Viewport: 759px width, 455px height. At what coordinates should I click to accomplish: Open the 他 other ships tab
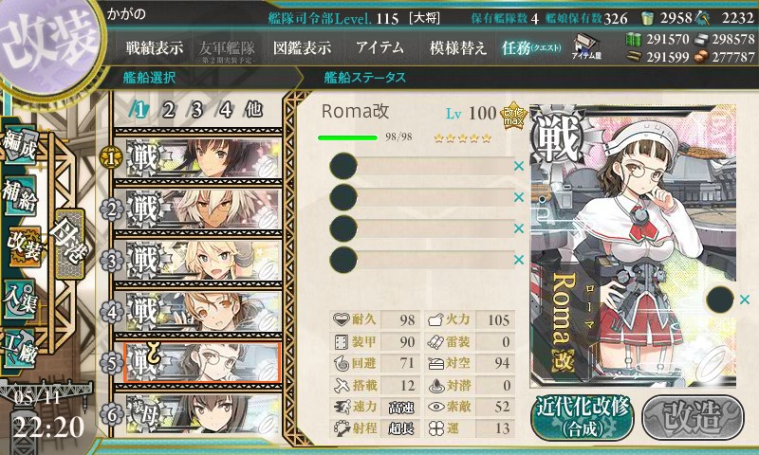click(254, 110)
